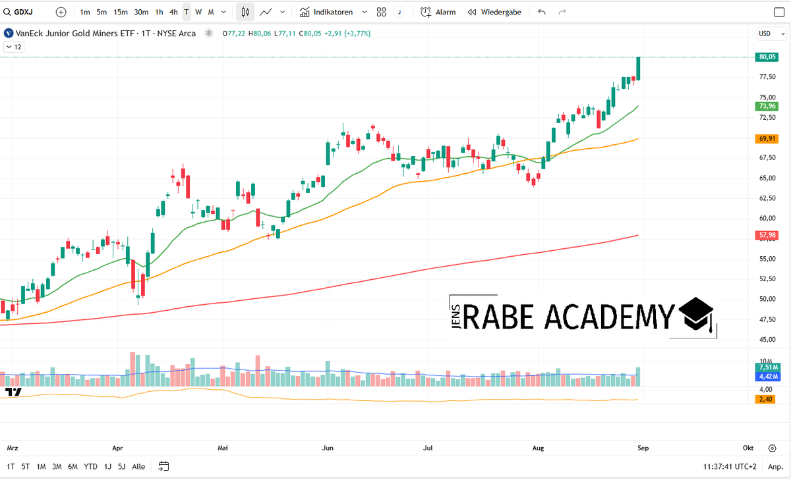Open the chart type dropdown chevron
The width and height of the screenshot is (791, 480).
283,12
